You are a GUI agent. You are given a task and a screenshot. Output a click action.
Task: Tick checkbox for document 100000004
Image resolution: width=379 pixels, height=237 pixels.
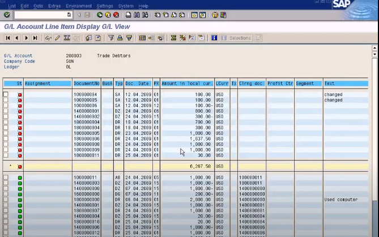tap(6, 94)
